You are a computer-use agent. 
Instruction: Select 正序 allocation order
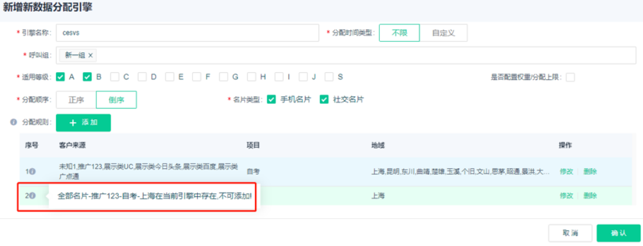point(76,100)
